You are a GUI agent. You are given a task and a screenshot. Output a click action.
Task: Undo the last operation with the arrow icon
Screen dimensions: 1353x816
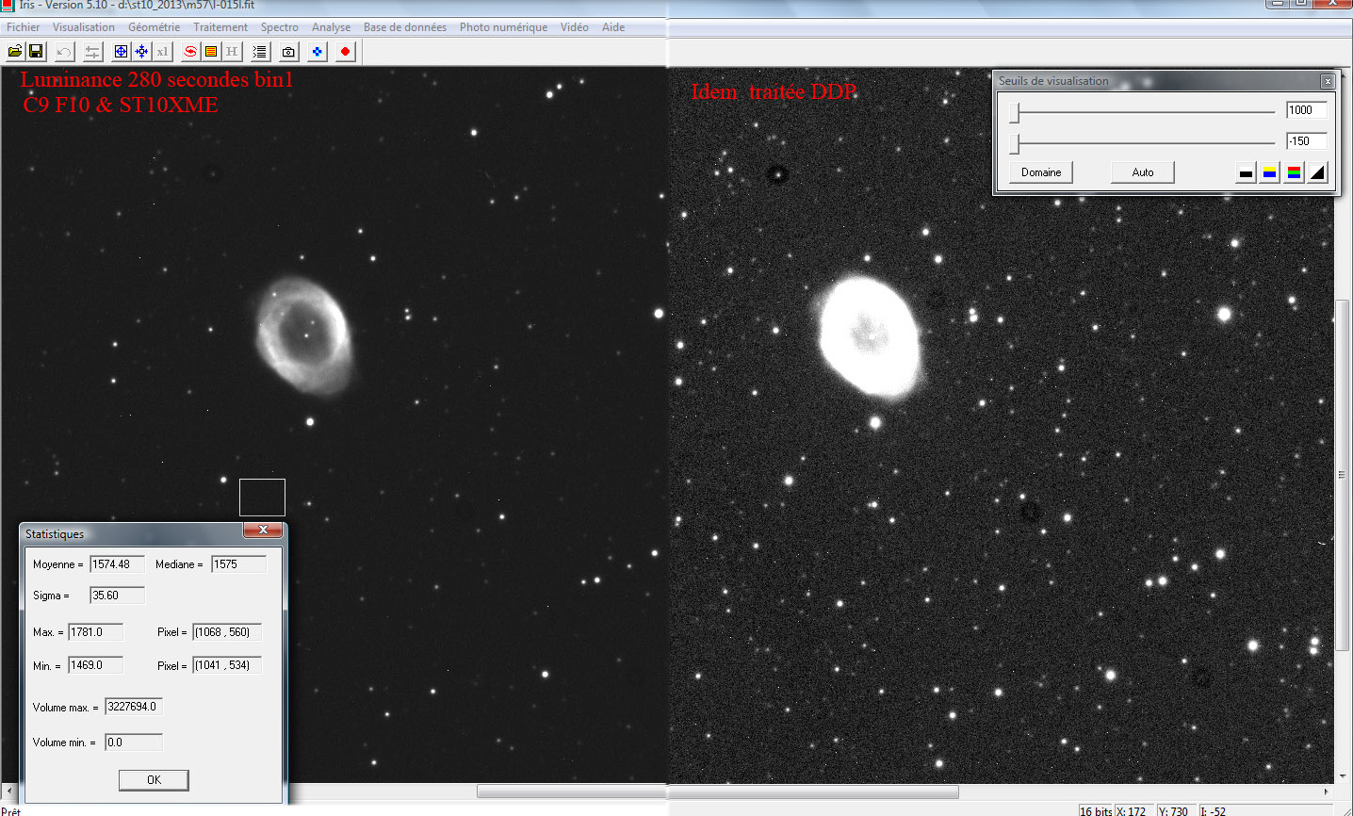(64, 52)
